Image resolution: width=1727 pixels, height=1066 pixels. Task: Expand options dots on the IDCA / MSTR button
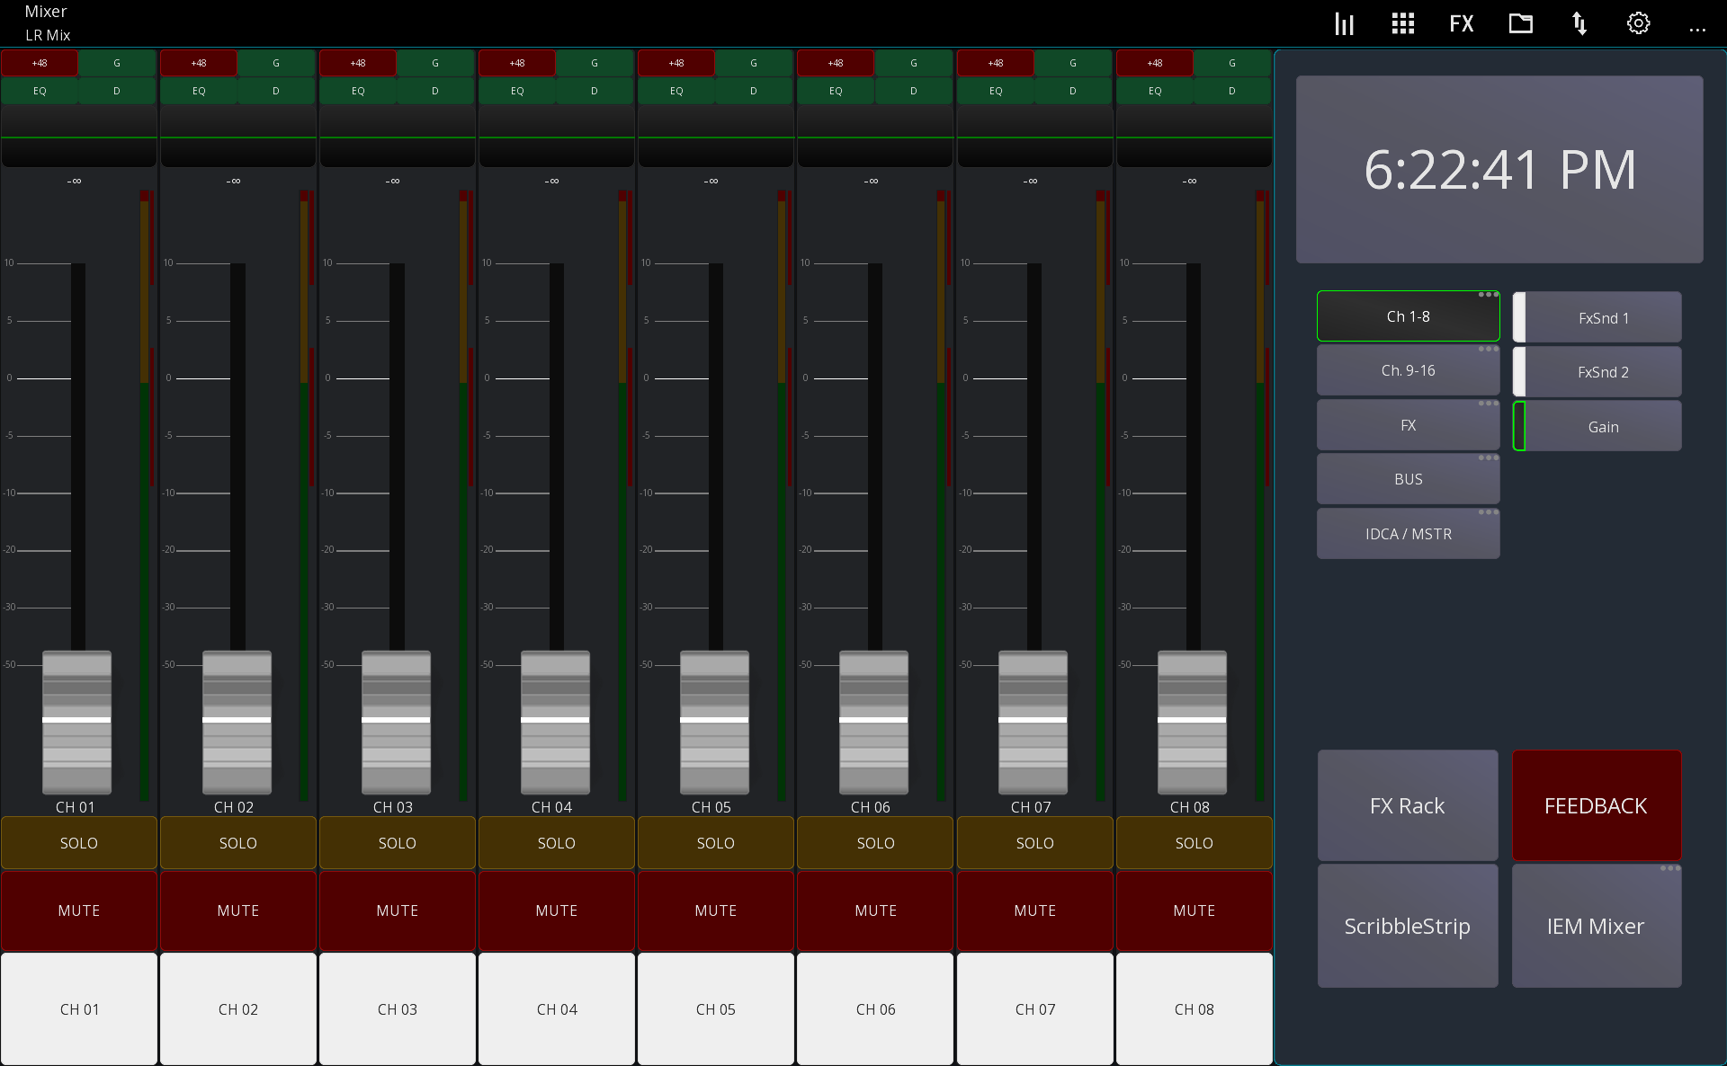1489,511
